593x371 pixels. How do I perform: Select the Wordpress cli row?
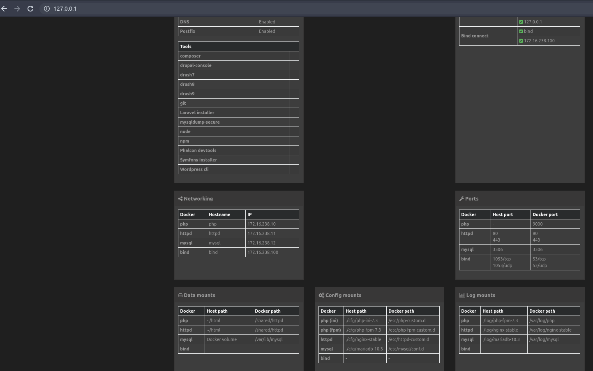coord(238,169)
